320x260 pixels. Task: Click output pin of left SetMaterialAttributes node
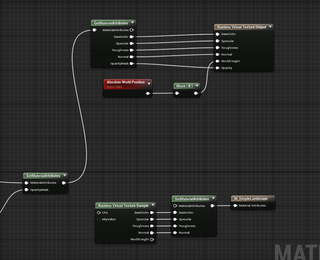click(x=64, y=183)
